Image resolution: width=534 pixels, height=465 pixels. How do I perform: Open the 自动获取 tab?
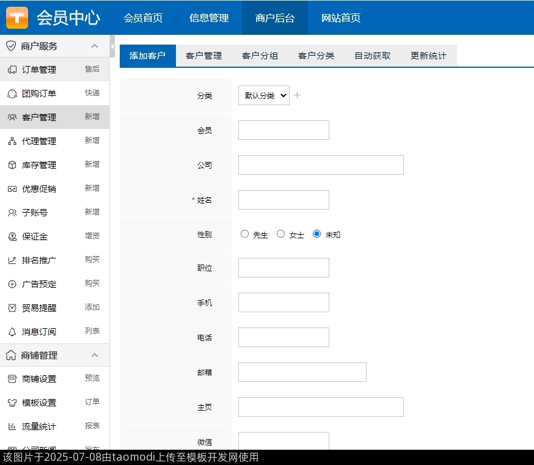click(x=372, y=54)
